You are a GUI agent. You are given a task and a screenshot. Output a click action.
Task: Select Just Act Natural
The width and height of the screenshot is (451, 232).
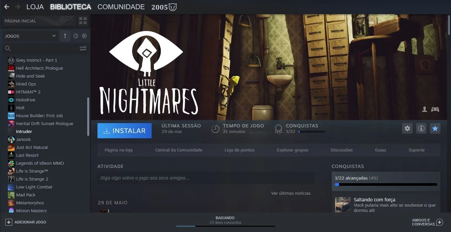(32, 147)
